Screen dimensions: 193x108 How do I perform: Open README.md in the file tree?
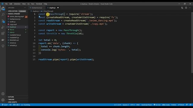(x=14, y=40)
